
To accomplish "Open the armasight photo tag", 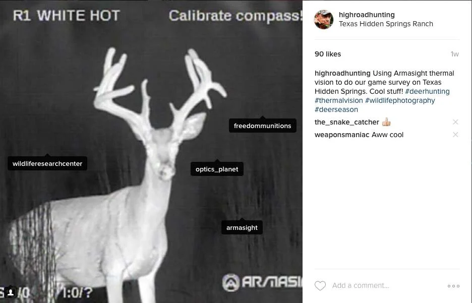I will 242,227.
